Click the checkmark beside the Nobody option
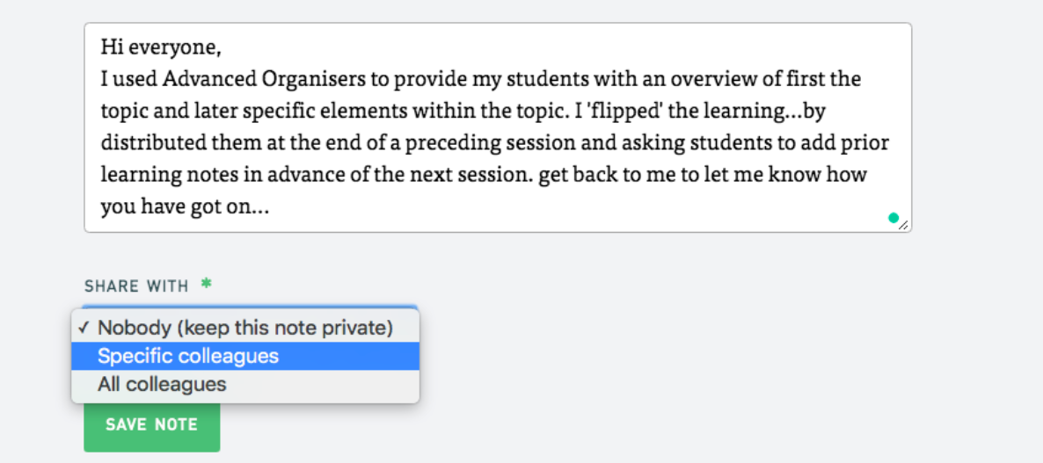Viewport: 1043px width, 463px height. click(84, 328)
